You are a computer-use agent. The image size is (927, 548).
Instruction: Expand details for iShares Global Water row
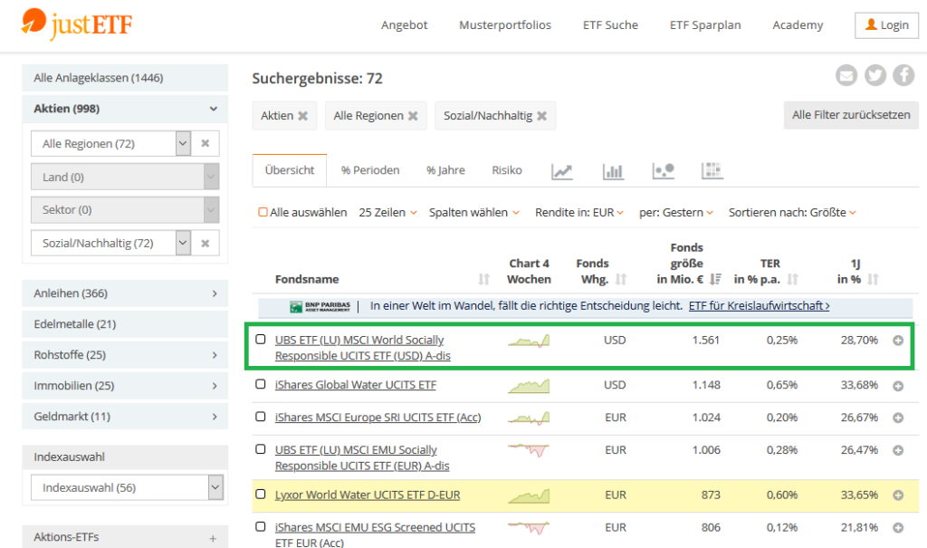(898, 386)
